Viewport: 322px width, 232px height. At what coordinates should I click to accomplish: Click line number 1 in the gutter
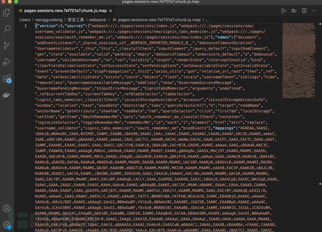[x=26, y=26]
